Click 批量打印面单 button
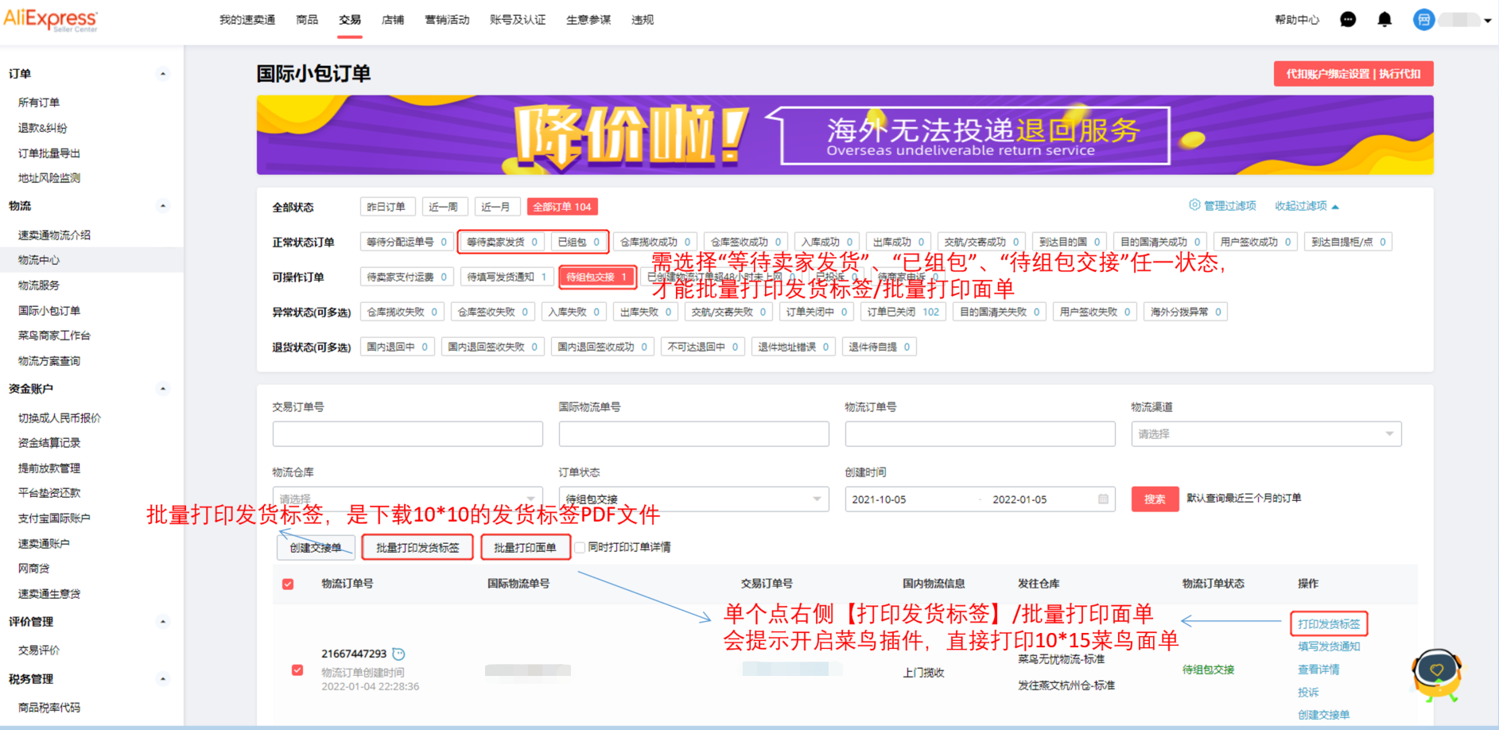Screen dimensions: 1499x730 pos(525,547)
